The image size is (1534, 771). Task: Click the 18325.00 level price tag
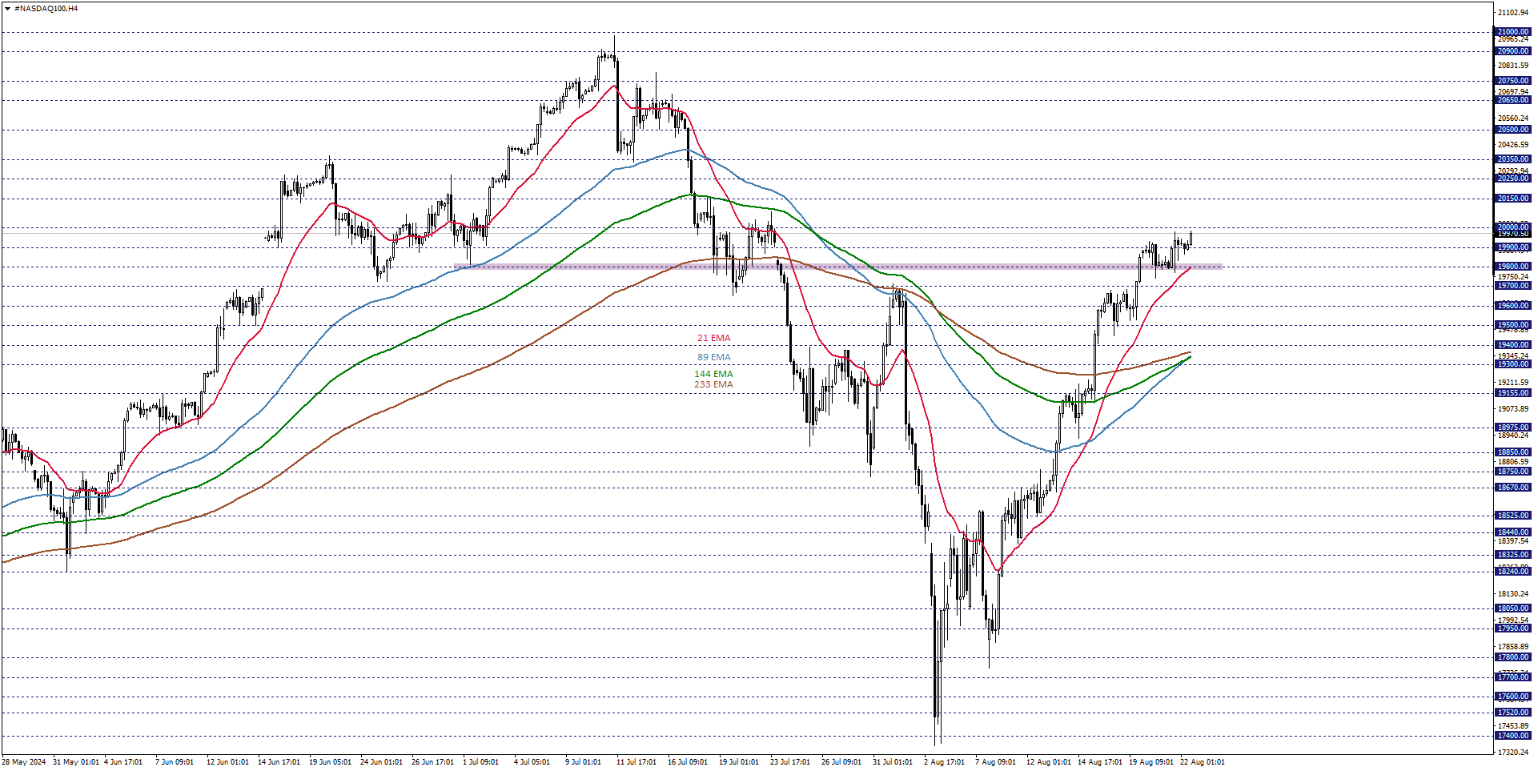[1512, 555]
